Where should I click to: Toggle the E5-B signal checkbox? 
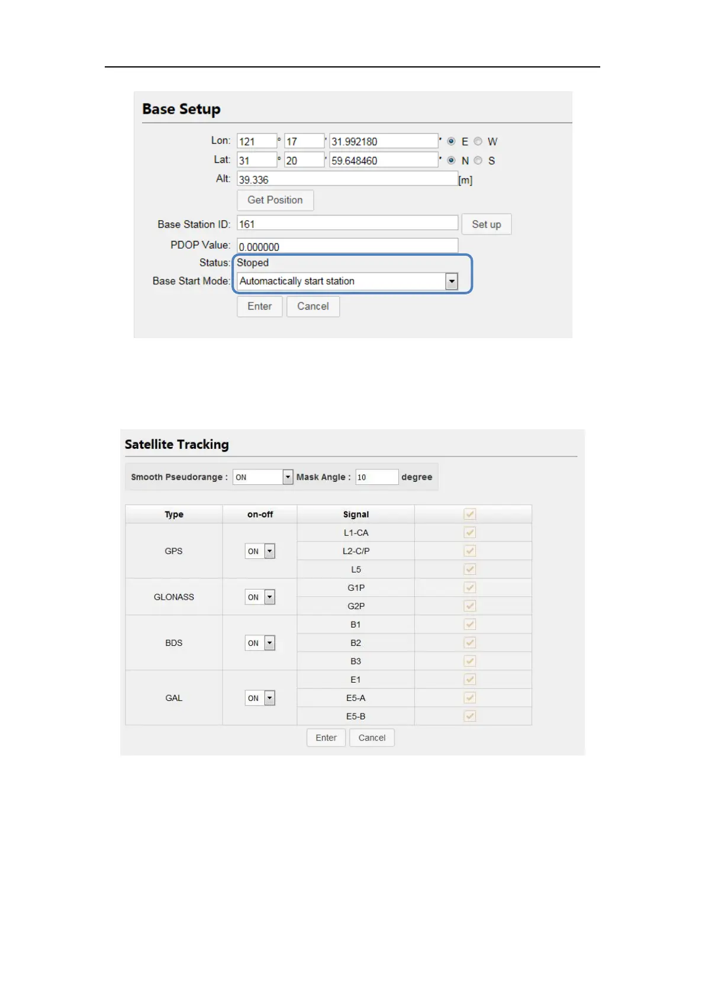click(x=470, y=716)
